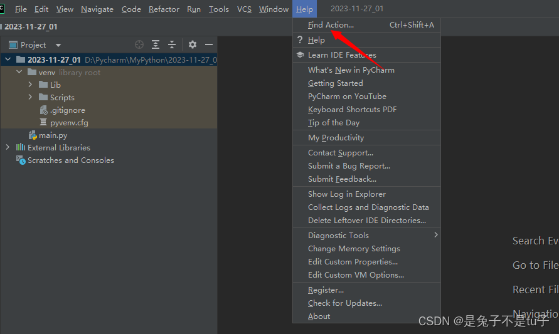Click the .gitignore file icon
This screenshot has width=559, height=334.
43,110
